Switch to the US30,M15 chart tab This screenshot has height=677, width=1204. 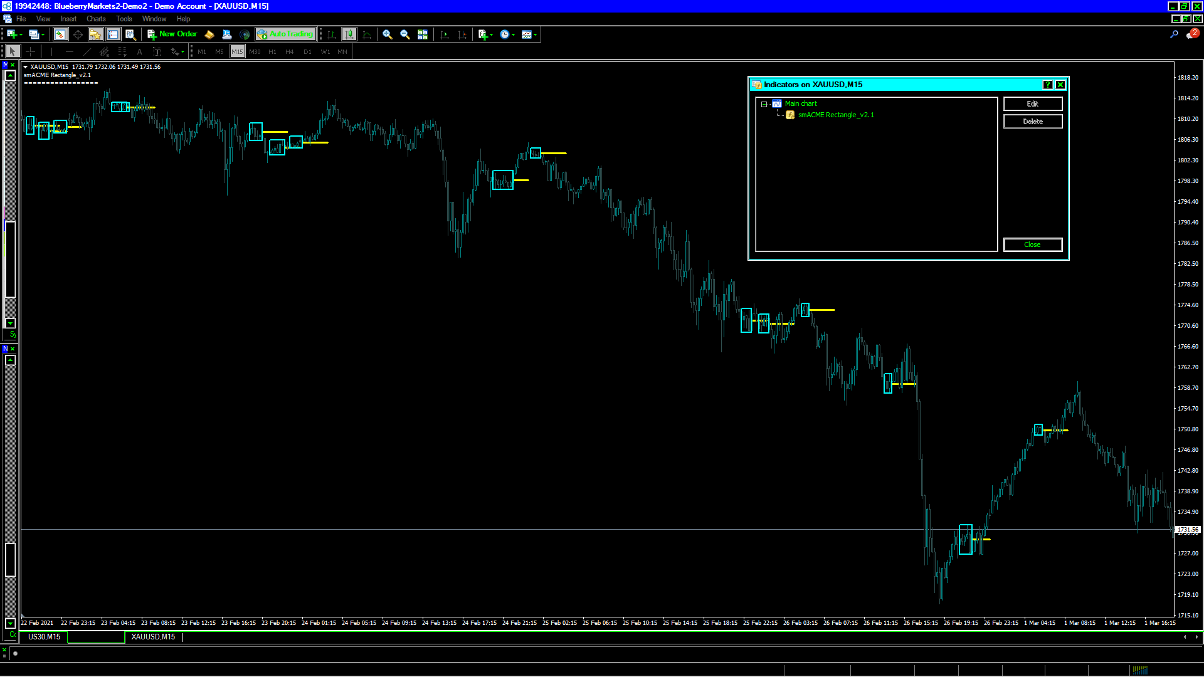tap(44, 637)
